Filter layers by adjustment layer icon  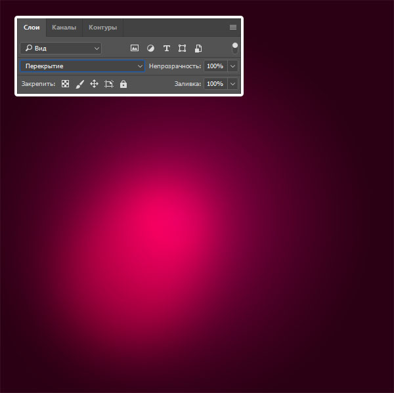pyautogui.click(x=150, y=48)
